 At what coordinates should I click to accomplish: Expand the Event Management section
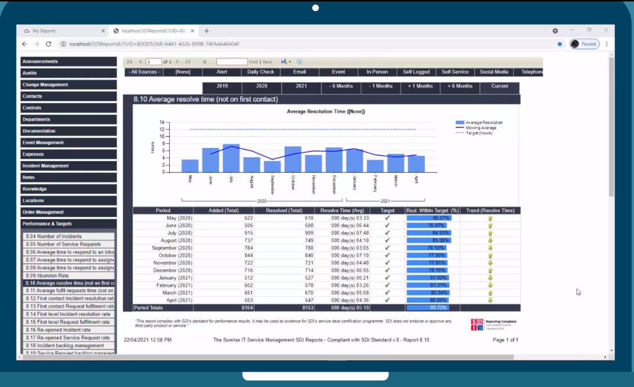coord(69,143)
